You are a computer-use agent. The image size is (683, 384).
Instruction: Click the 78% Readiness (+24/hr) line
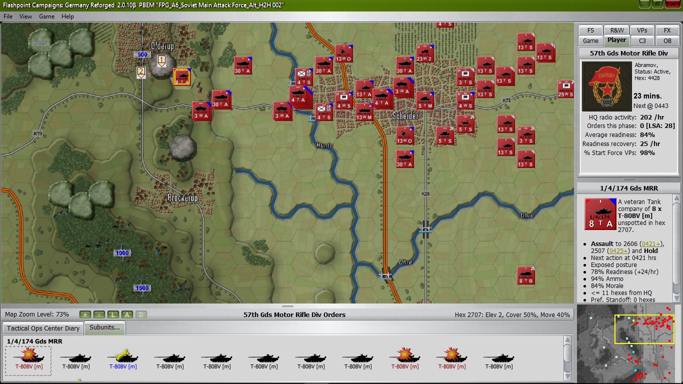point(624,272)
